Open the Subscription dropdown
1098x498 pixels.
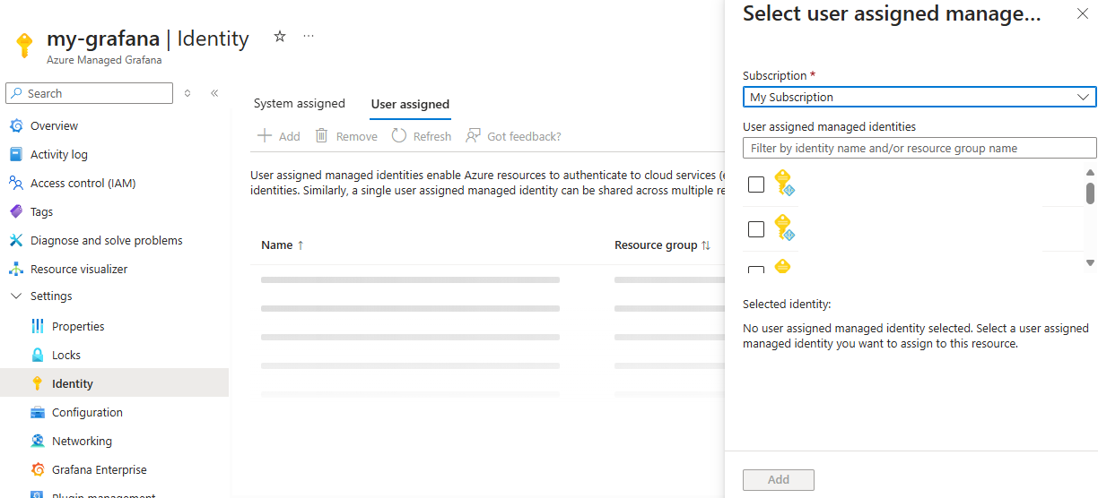coord(919,97)
